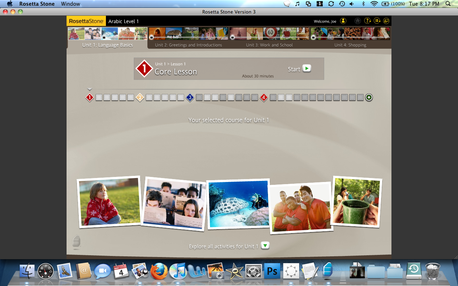Click the About 30 minutes label
Screen dimensions: 458x286
pos(258,76)
